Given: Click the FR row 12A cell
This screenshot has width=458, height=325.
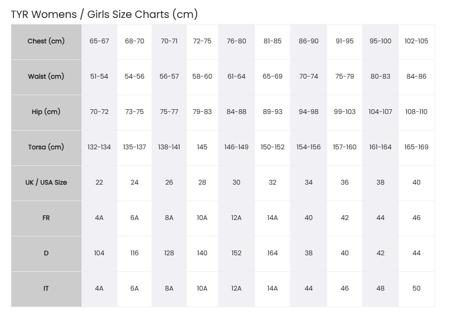Looking at the screenshot, I should [236, 218].
